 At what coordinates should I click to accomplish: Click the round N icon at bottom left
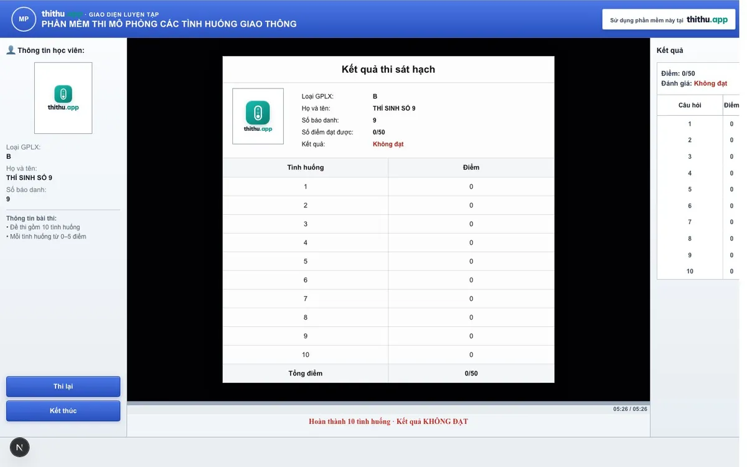20,447
